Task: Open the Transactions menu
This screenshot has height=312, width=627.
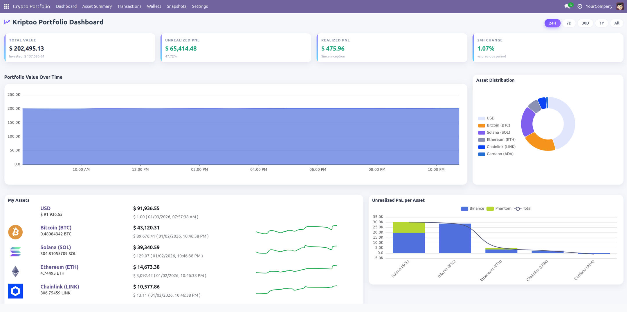Action: click(129, 6)
